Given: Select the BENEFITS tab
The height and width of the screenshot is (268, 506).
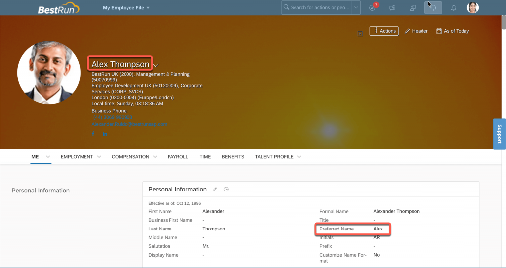Looking at the screenshot, I should point(233,157).
